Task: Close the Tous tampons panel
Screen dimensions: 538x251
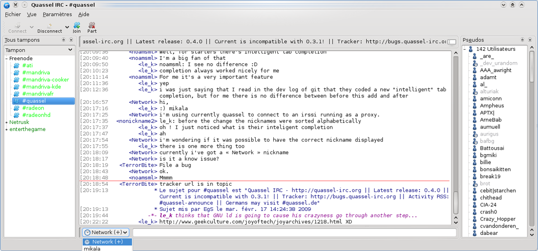Action: tap(71, 40)
